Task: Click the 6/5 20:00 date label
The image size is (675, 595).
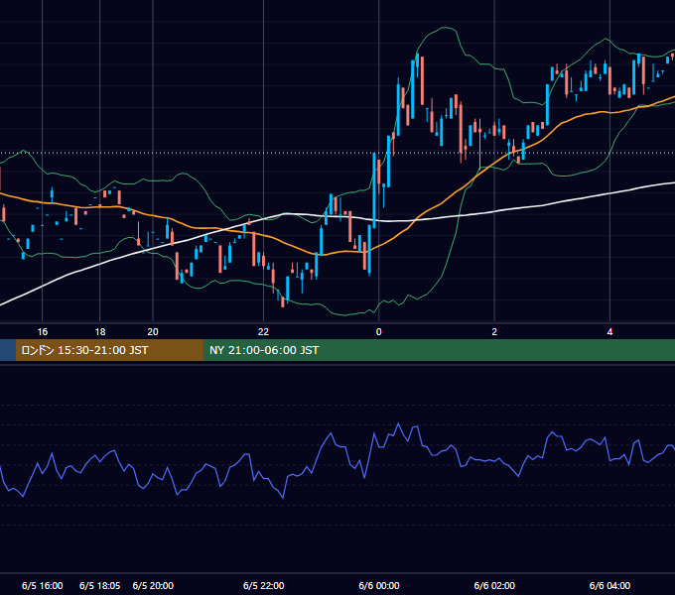Action: [x=153, y=585]
